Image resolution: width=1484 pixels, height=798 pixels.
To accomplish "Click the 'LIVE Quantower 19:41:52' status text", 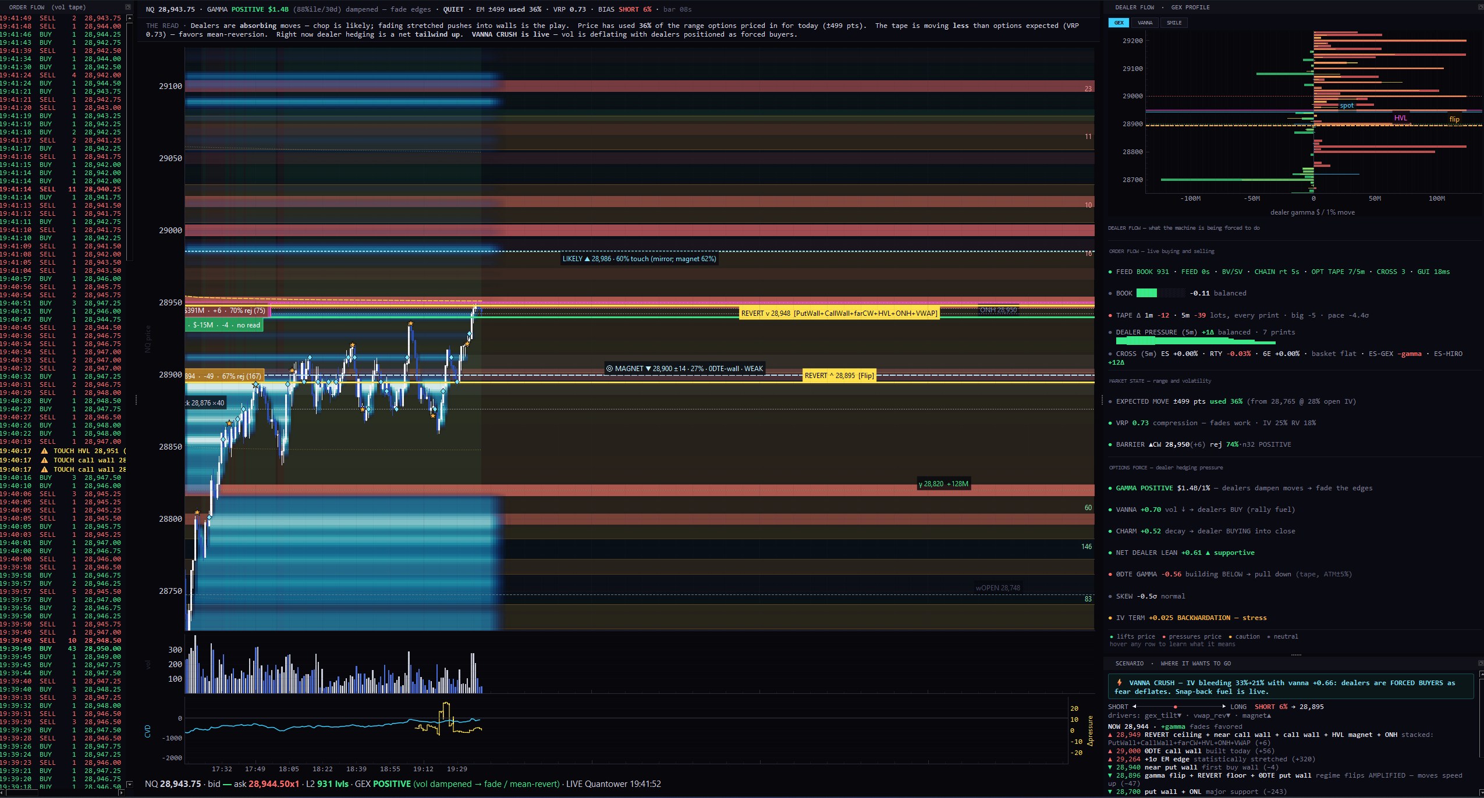I will 613,784.
